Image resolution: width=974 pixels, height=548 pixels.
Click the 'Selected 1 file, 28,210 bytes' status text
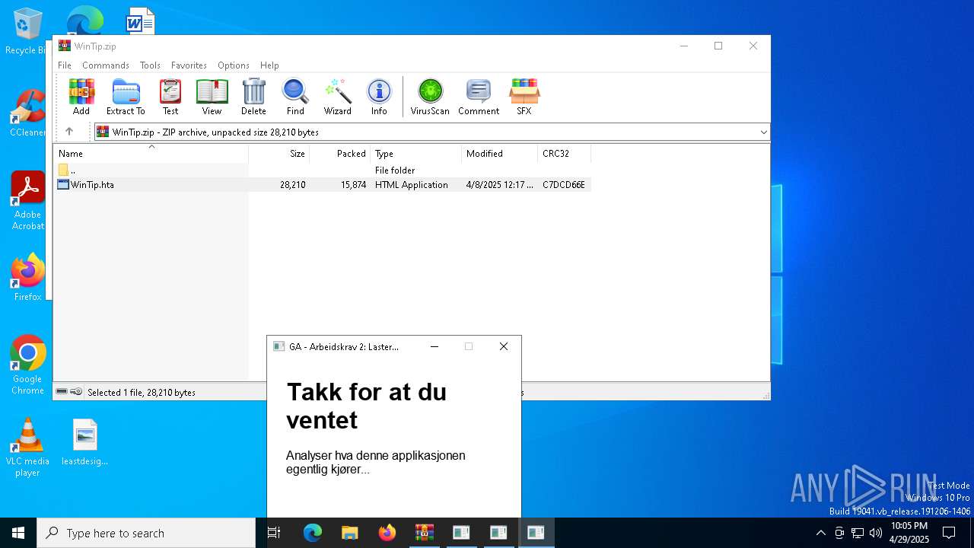(x=142, y=393)
